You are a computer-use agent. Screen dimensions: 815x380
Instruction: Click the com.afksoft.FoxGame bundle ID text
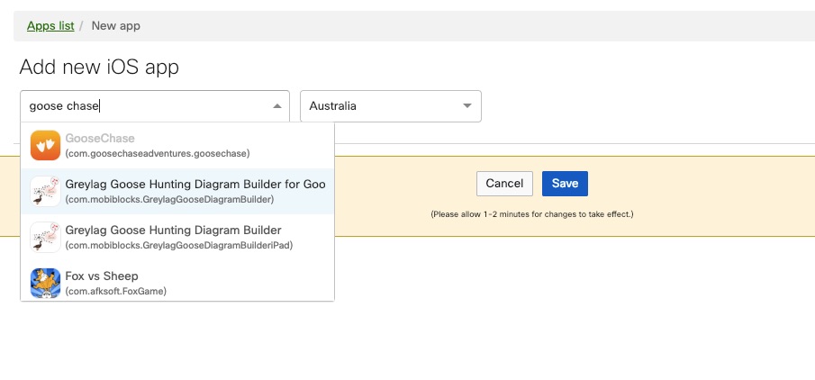115,291
